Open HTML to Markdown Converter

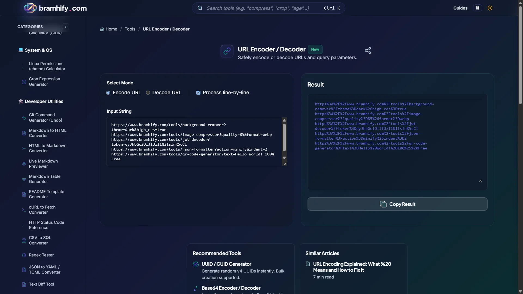click(x=48, y=148)
